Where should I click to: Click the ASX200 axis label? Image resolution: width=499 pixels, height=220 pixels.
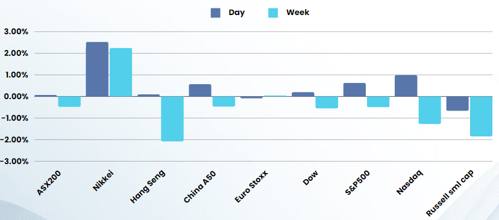[x=49, y=183]
